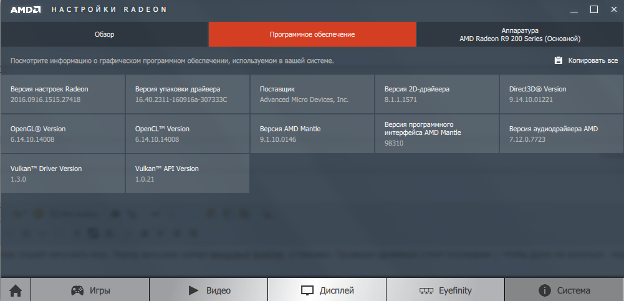Image resolution: width=624 pixels, height=301 pixels.
Task: Click the Копировать все button
Action: click(586, 60)
